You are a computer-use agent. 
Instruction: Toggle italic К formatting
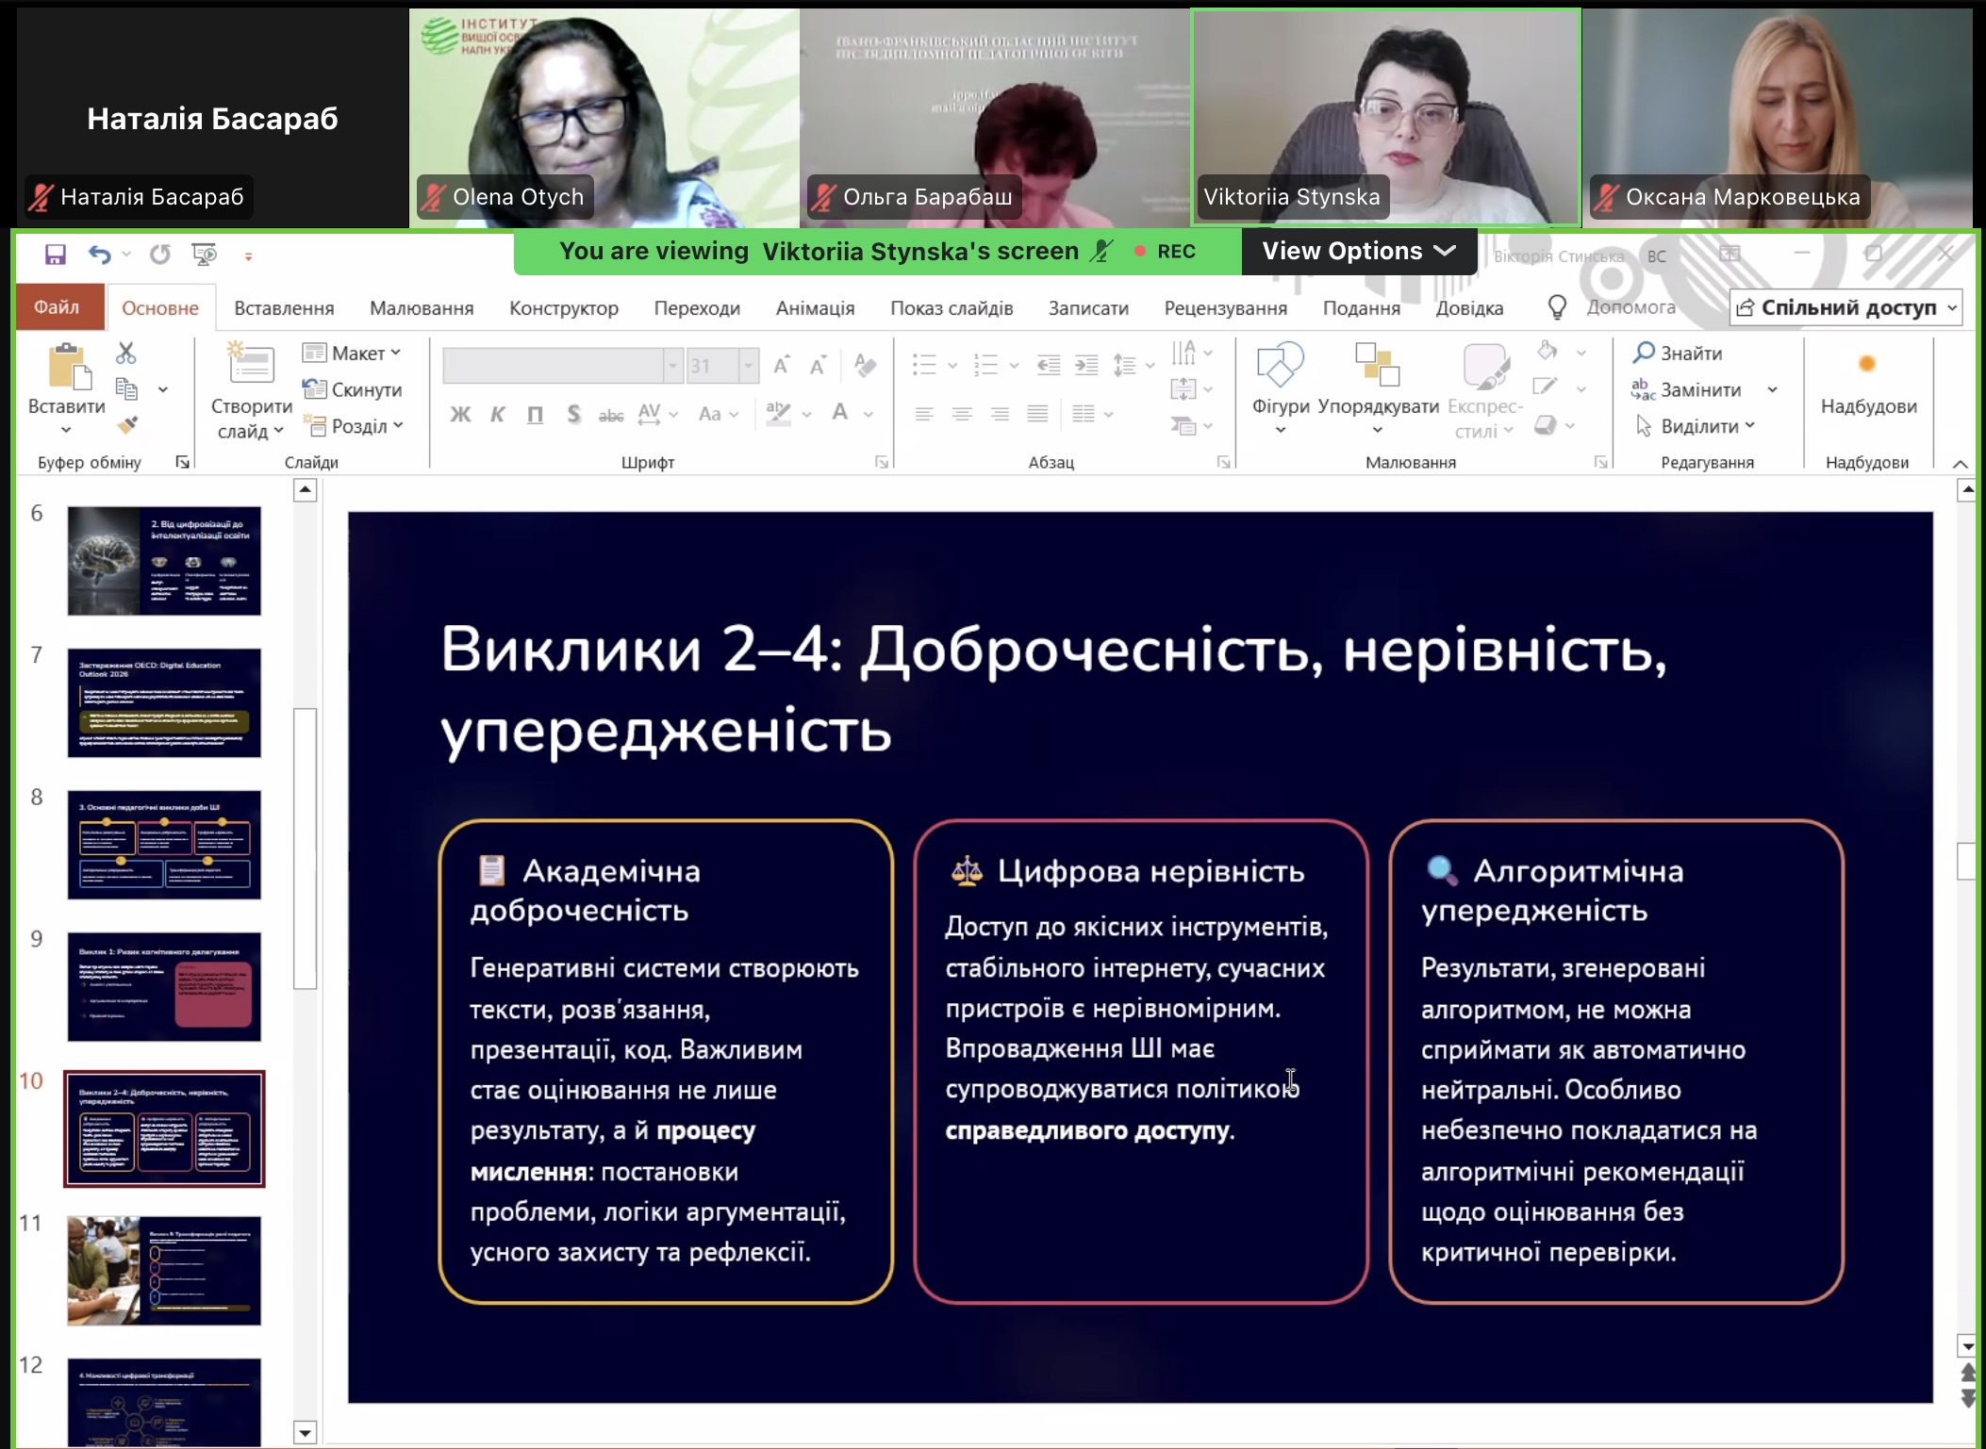[498, 414]
